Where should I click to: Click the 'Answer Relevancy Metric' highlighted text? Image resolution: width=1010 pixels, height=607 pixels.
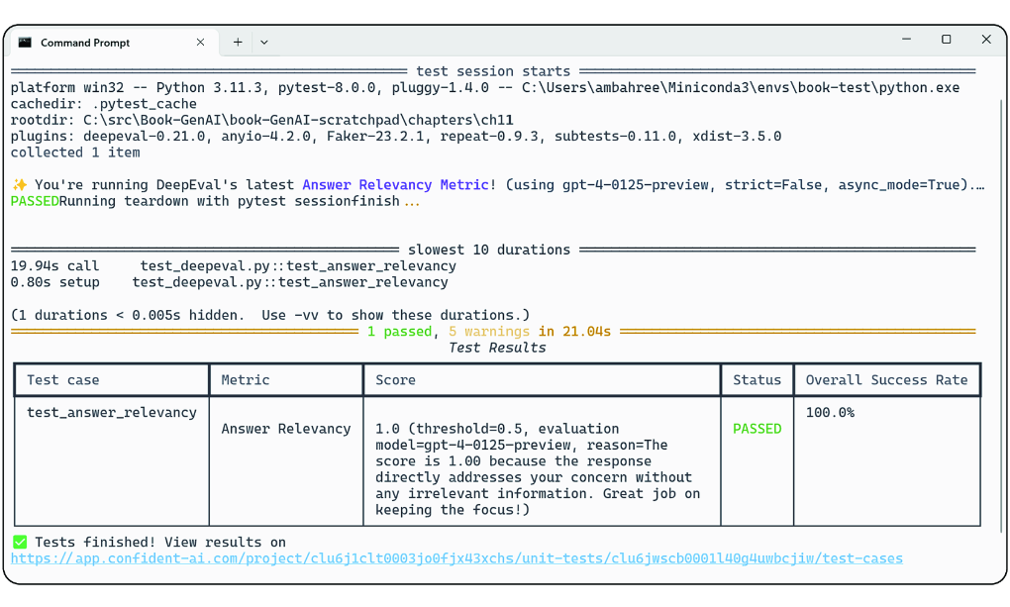click(395, 185)
